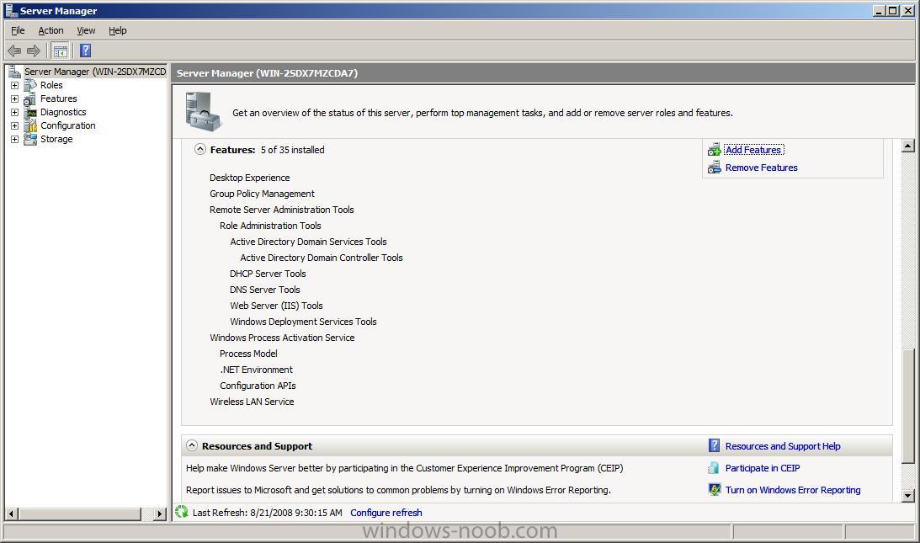Click the Configuration node icon in tree
The image size is (920, 543).
click(30, 125)
